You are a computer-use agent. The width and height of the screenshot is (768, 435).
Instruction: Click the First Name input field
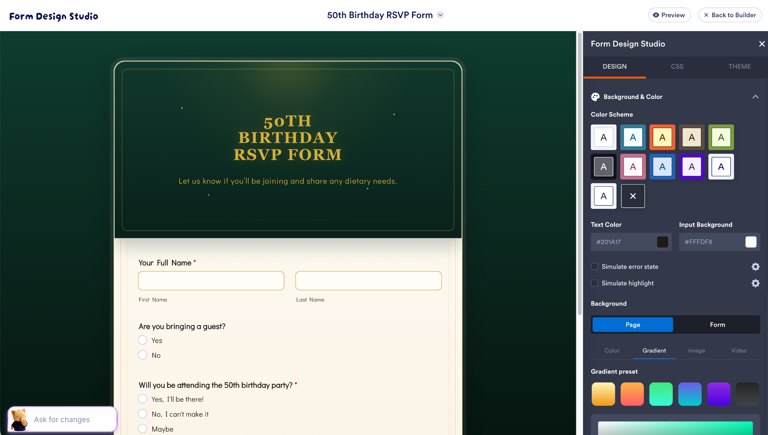(x=211, y=280)
